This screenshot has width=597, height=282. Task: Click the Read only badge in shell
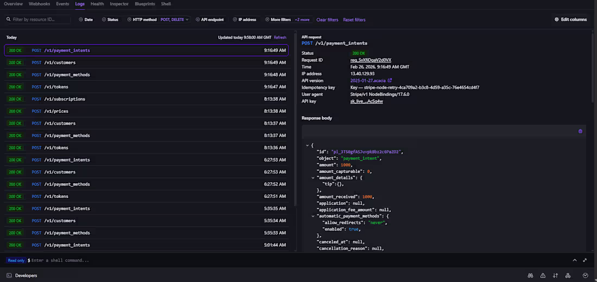pos(16,260)
